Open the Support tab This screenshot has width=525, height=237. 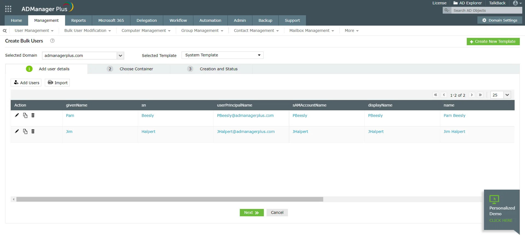(292, 20)
